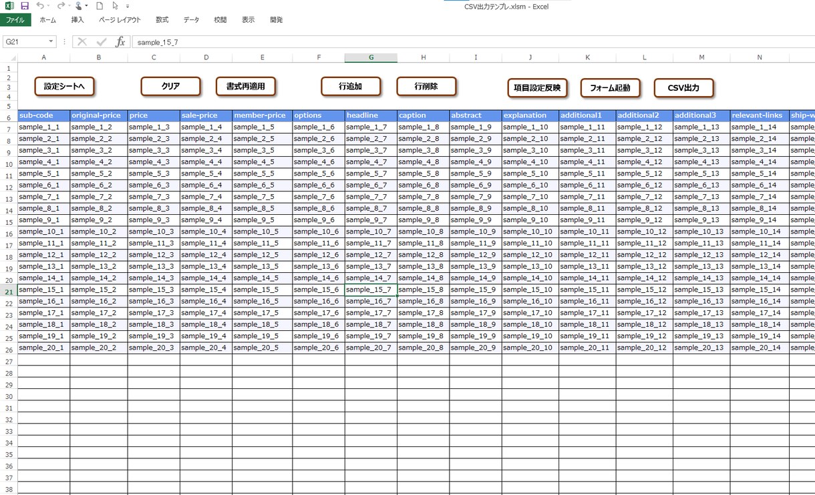The height and width of the screenshot is (495, 815).
Task: Switch to the ホーム ribbon tab
Action: click(x=48, y=20)
